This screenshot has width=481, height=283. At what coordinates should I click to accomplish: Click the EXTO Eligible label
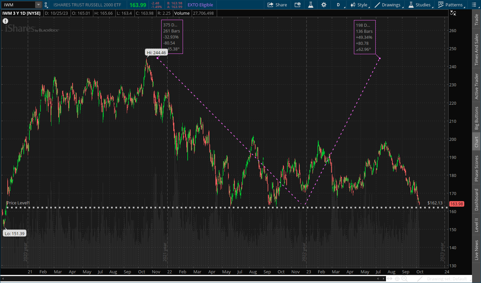point(200,5)
